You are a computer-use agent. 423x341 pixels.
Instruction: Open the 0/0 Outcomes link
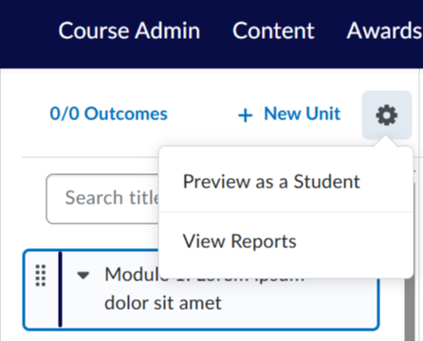pos(109,114)
